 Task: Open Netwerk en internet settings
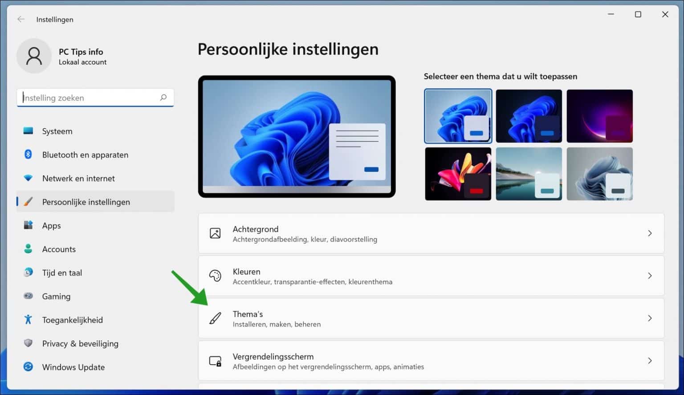point(78,178)
